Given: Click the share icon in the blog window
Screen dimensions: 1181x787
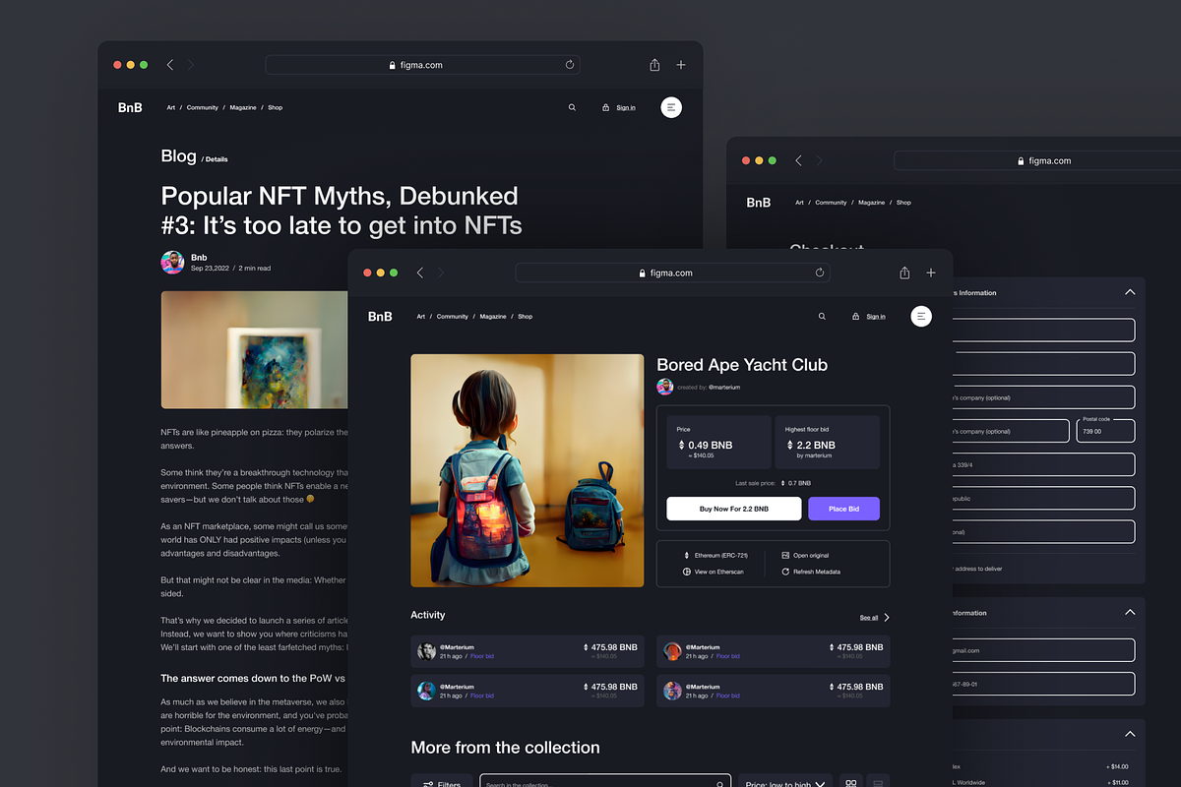Looking at the screenshot, I should 654,65.
